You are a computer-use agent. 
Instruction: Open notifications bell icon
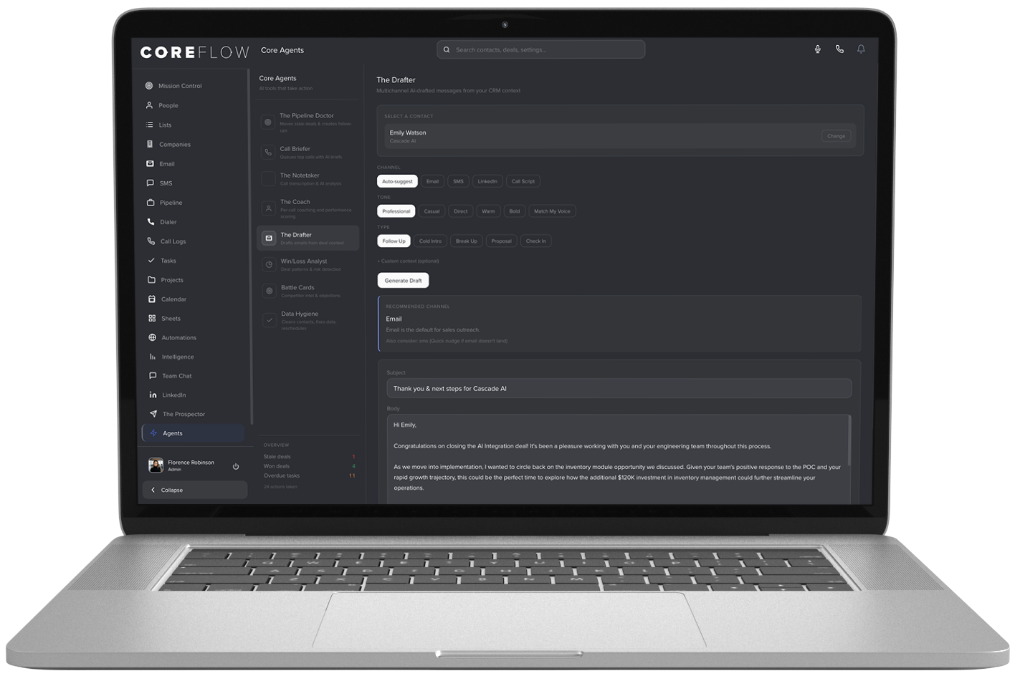click(x=861, y=49)
